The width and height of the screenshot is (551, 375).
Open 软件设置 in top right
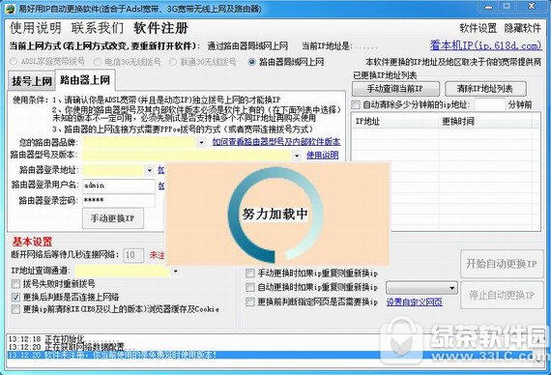click(478, 28)
